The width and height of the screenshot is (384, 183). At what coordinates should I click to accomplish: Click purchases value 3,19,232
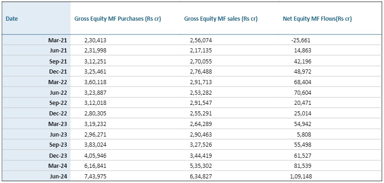click(x=95, y=124)
